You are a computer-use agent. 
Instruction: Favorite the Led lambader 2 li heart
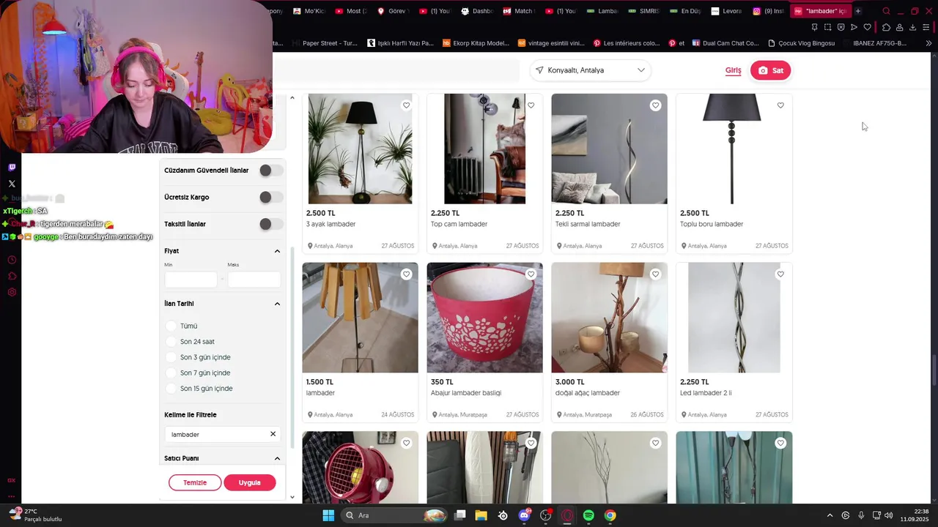click(x=780, y=274)
